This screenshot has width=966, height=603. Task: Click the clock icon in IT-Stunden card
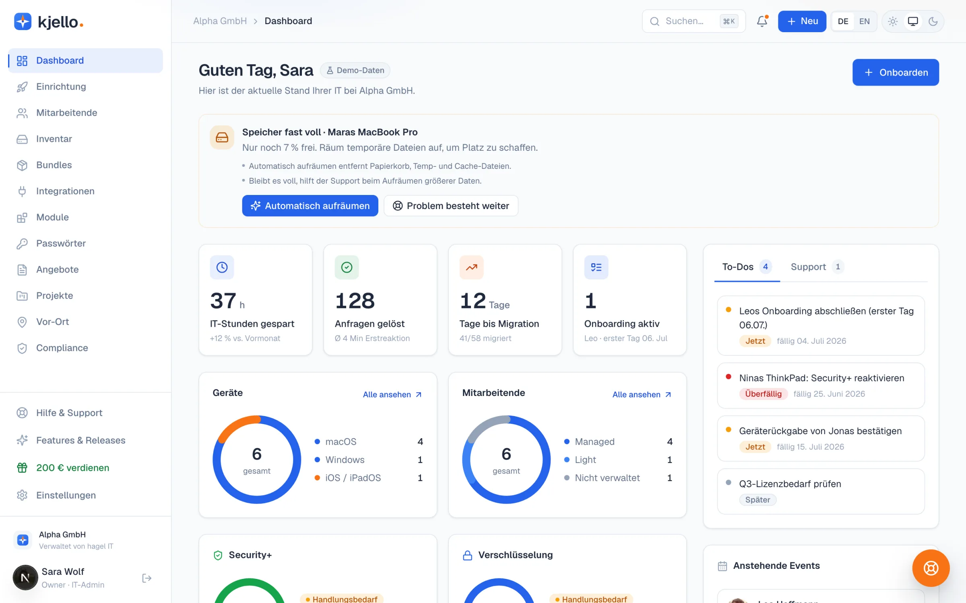222,267
